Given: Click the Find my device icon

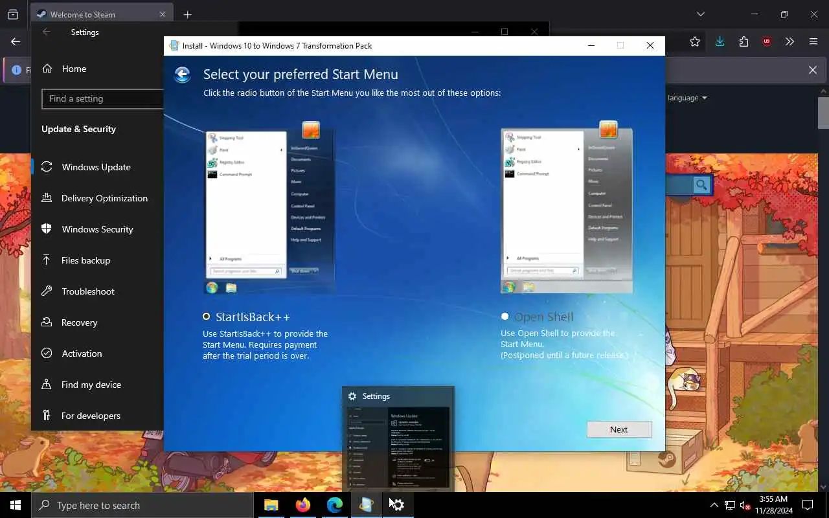Looking at the screenshot, I should coord(47,385).
